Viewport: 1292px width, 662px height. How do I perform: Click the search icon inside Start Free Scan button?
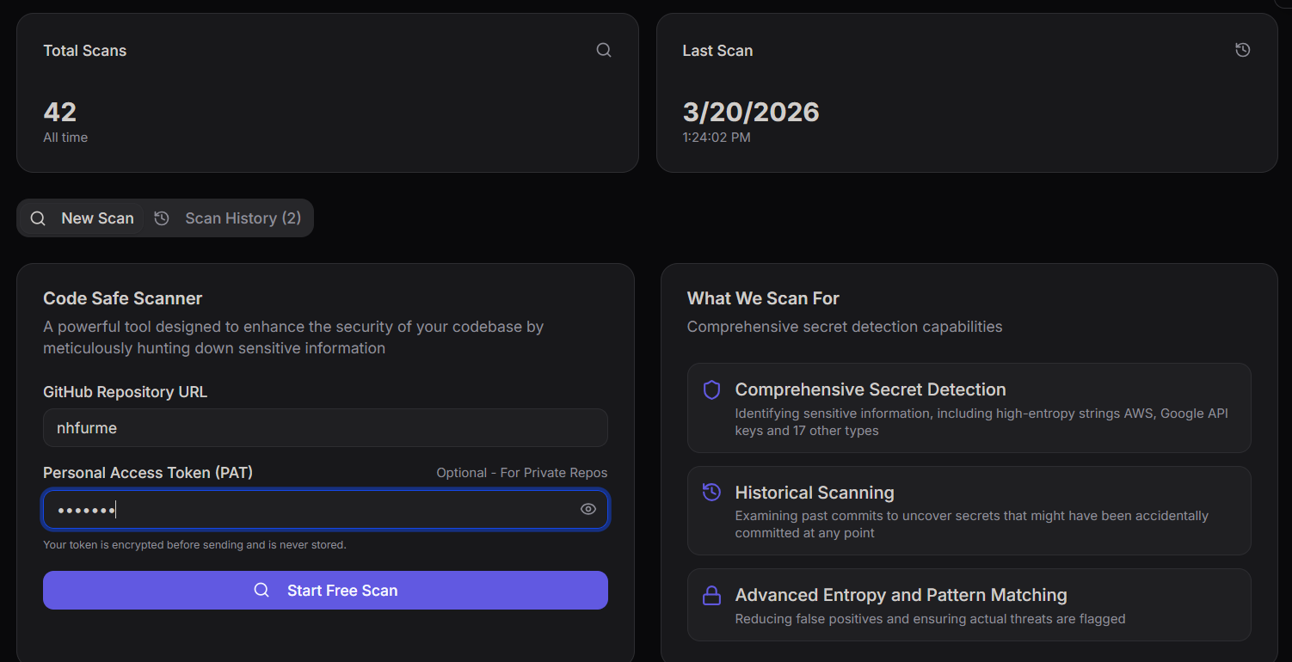(x=261, y=590)
